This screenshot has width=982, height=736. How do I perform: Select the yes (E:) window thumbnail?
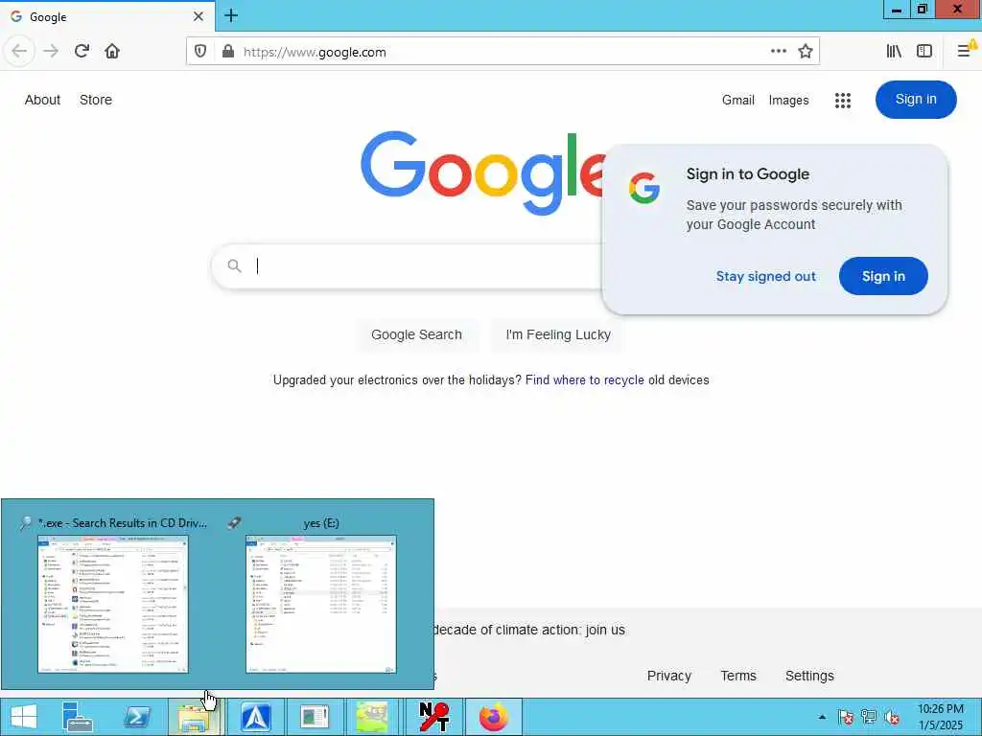tap(320, 604)
